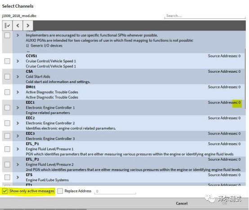
Task: Click 'Identifies electronic engine control related parameters.' text
Action: pyautogui.click(x=71, y=128)
